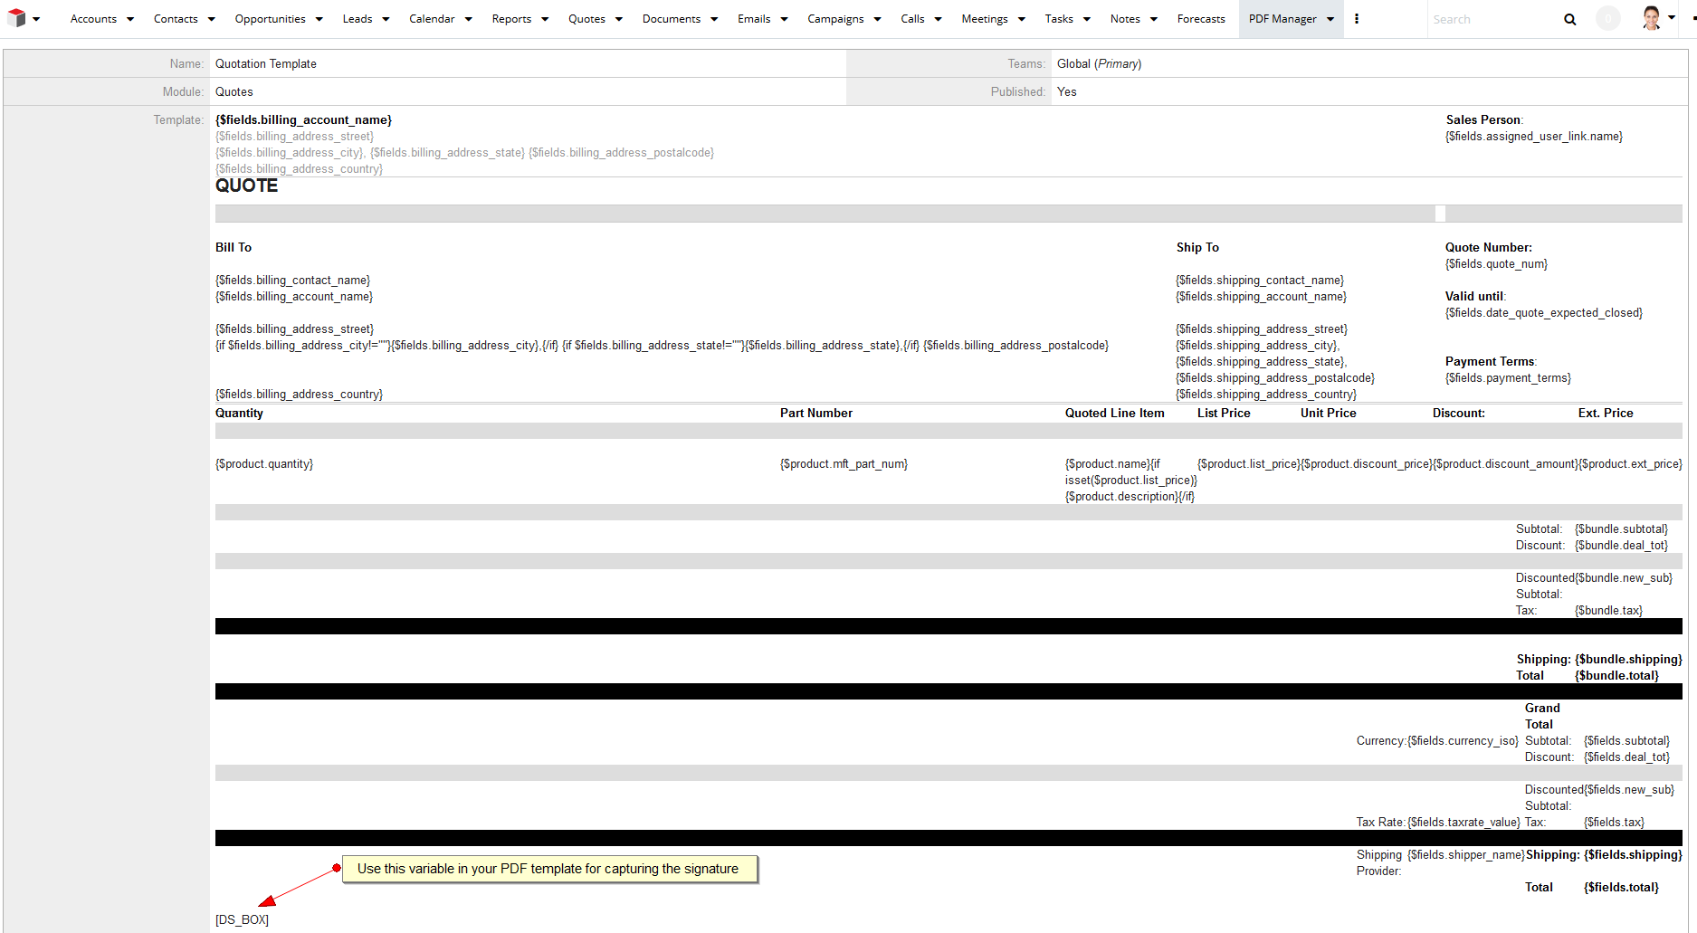Click the SugarCRM cube logo icon
The height and width of the screenshot is (933, 1697).
click(16, 18)
